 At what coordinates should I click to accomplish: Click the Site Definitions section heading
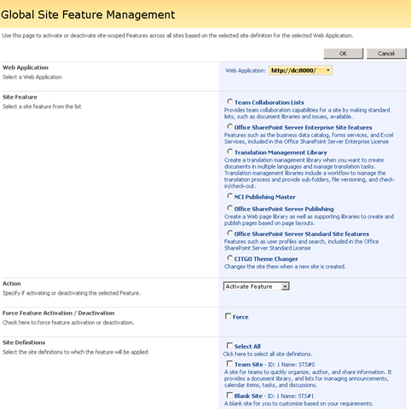[24, 343]
